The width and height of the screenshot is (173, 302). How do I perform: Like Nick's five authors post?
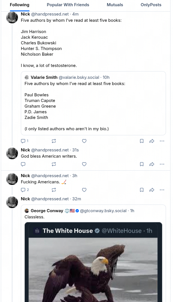tap(84, 141)
